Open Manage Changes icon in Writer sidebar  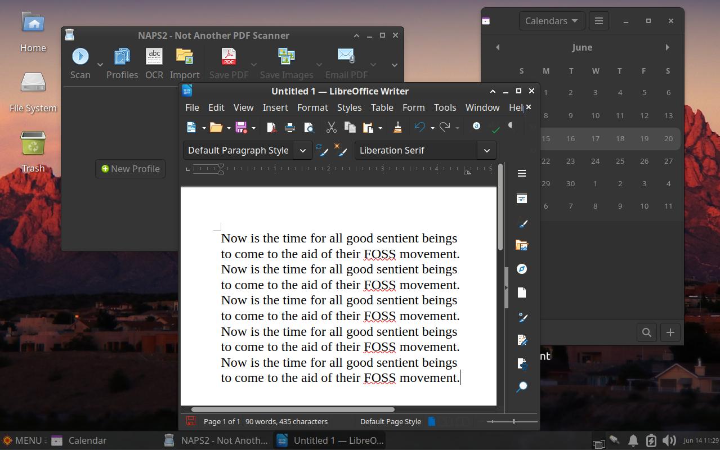(522, 340)
